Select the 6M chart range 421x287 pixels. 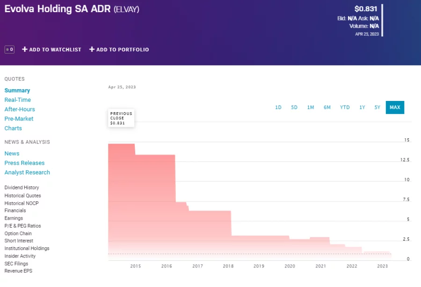tap(327, 107)
